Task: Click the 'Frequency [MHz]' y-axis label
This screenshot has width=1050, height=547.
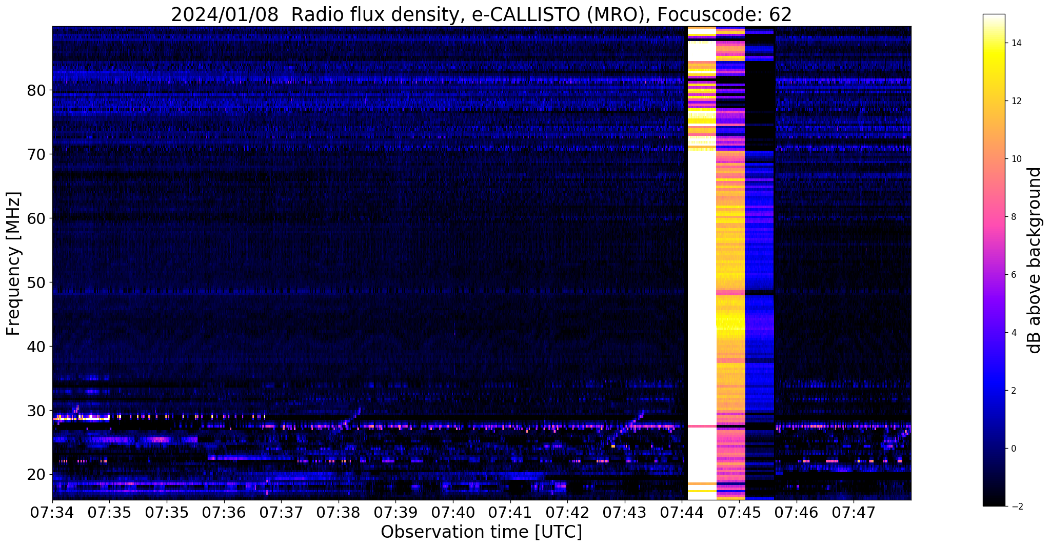Action: (14, 264)
